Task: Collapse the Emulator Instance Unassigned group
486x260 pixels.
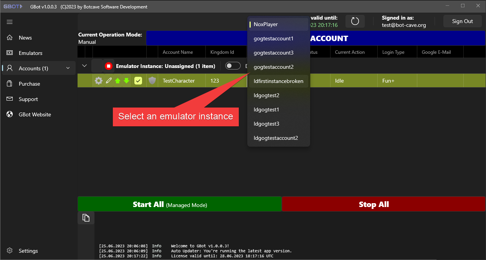Action: 85,66
